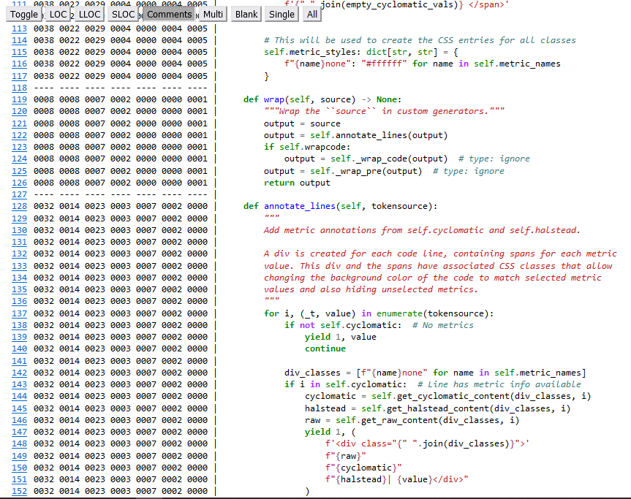Follow the line 135 link
This screenshot has width=631, height=499.
[19, 289]
